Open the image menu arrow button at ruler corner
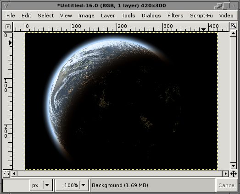The image size is (240, 194). 8,27
